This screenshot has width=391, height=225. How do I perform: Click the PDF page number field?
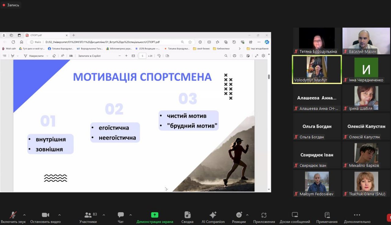click(142, 56)
